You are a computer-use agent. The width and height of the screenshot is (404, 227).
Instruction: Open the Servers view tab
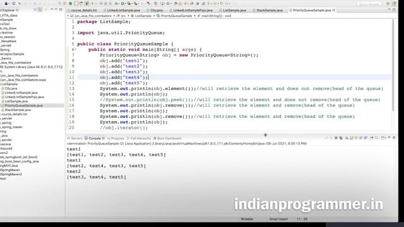click(74, 138)
